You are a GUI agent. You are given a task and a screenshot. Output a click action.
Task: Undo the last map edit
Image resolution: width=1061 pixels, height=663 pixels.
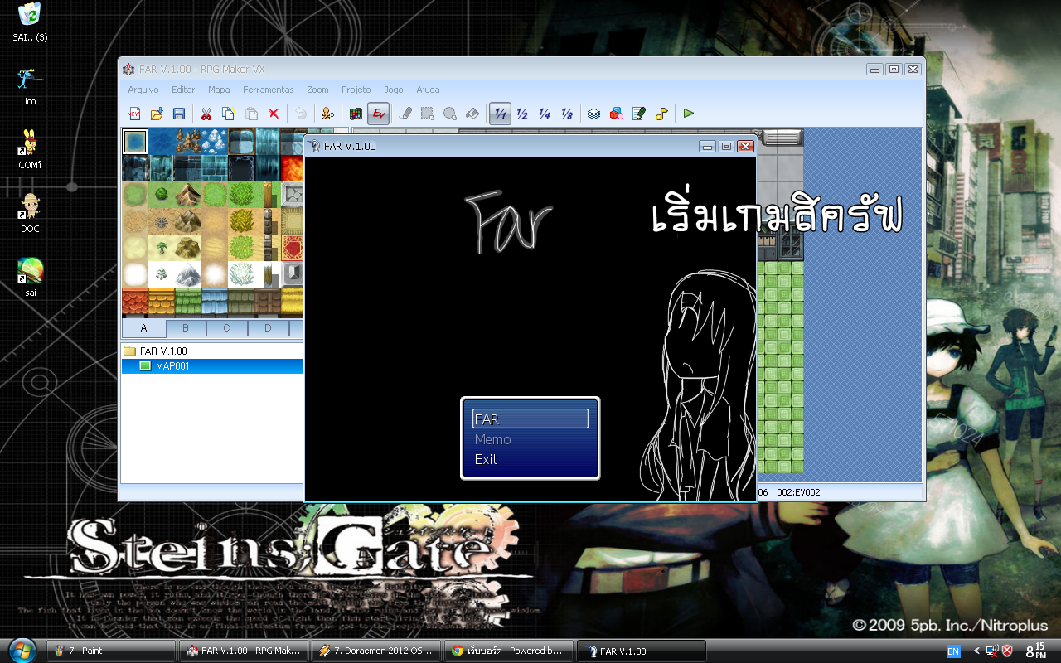[301, 114]
